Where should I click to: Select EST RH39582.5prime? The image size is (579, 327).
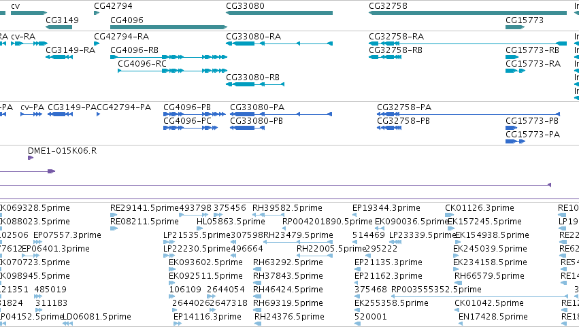(x=269, y=215)
